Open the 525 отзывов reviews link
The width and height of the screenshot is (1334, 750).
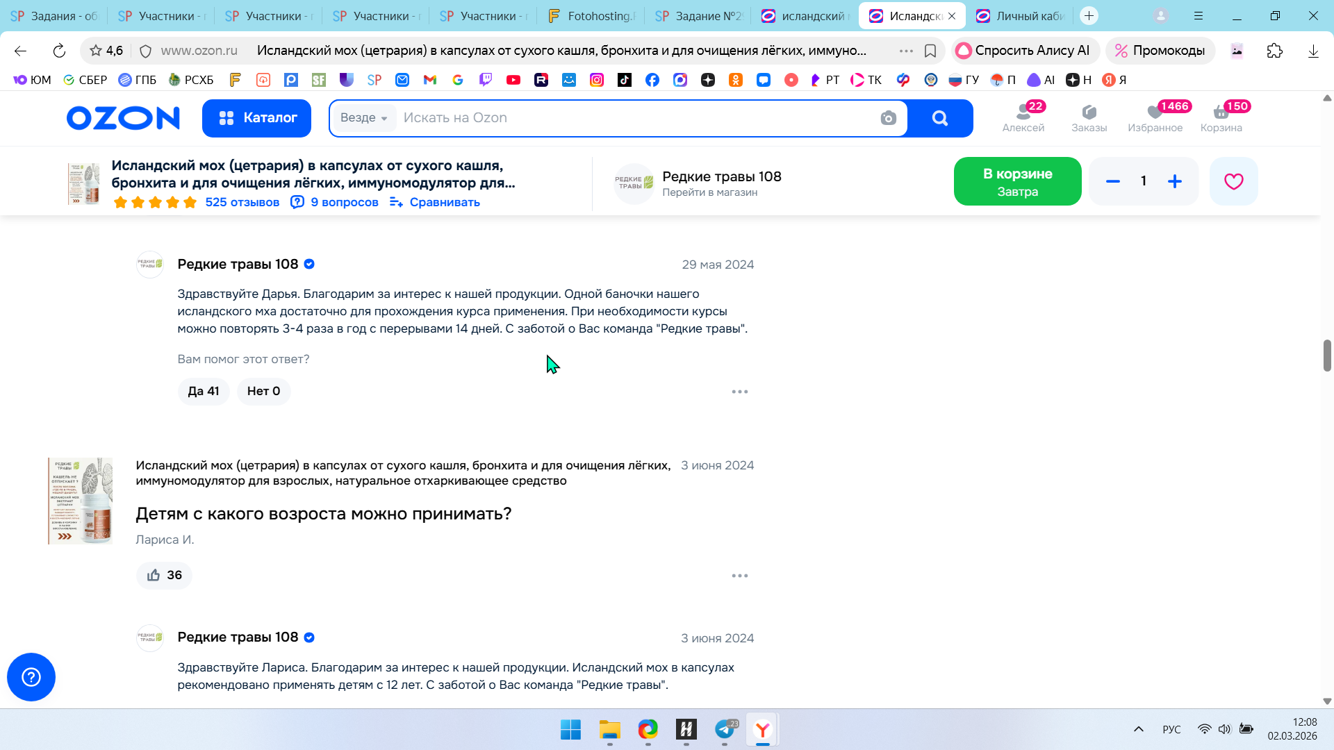(242, 202)
